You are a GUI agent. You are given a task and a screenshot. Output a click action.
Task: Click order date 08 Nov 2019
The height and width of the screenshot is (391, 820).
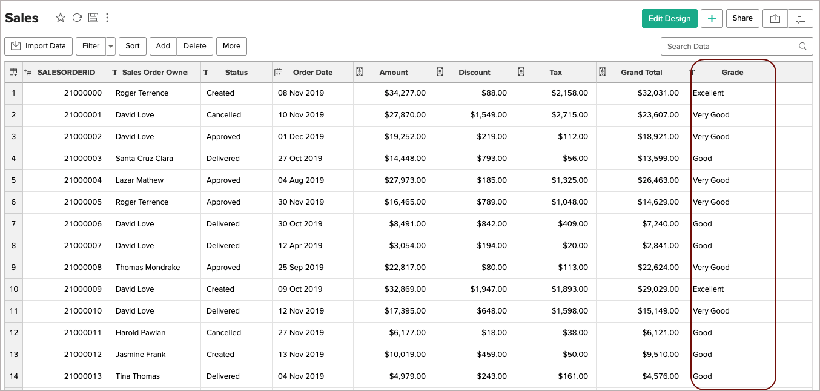(312, 93)
